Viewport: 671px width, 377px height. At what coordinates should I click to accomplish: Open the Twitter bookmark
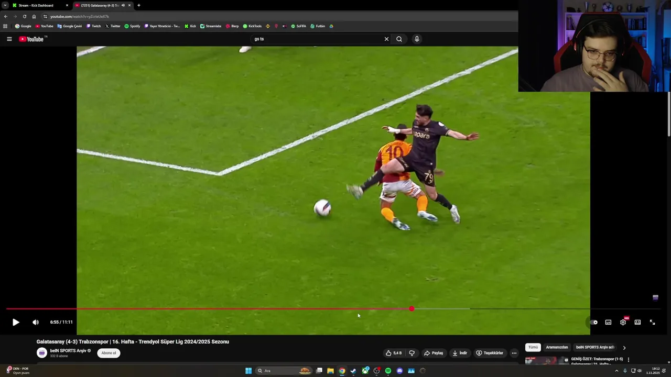(x=113, y=26)
